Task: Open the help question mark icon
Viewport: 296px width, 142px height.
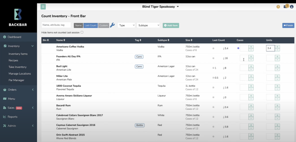Action: point(278,7)
